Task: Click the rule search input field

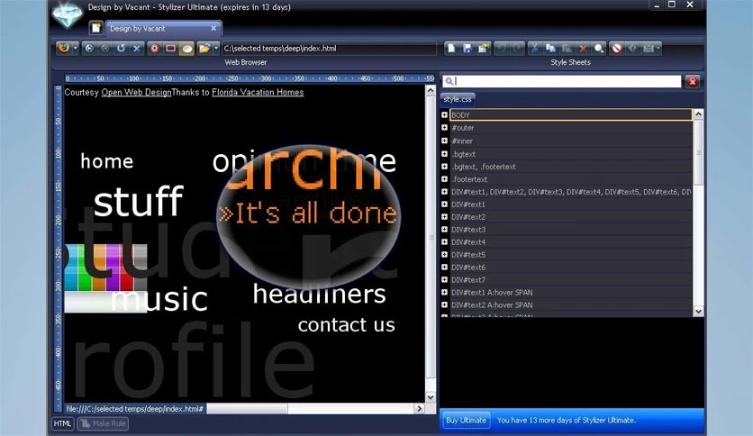Action: pos(562,81)
